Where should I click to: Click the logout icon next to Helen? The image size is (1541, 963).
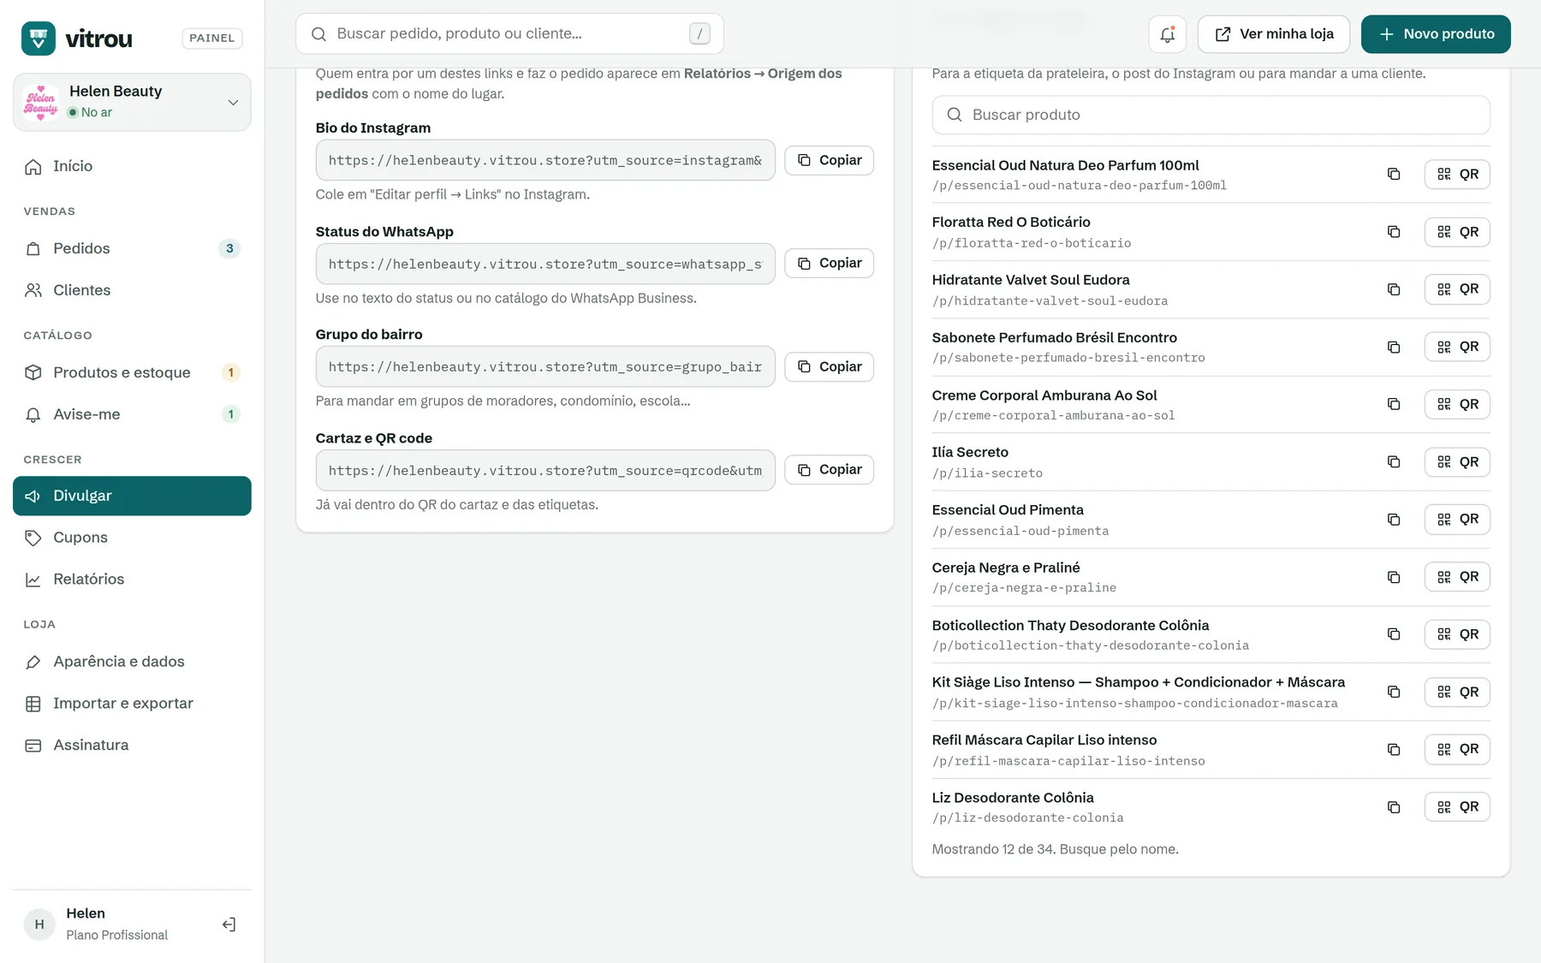(229, 924)
